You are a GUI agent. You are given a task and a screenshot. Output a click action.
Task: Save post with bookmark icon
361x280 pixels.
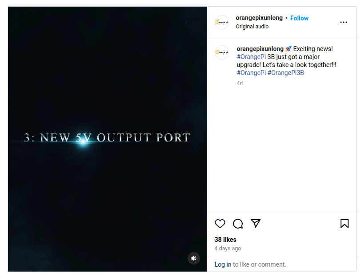pyautogui.click(x=345, y=224)
